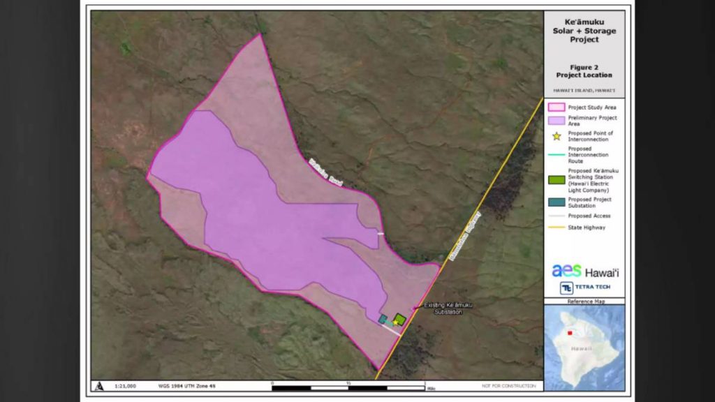Click the Hawai'i island reference map thumbnail

[x=584, y=347]
